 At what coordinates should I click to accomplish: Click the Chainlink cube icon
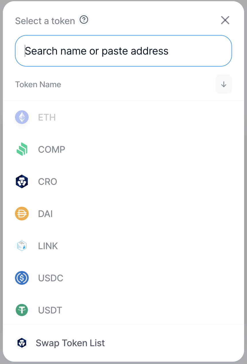click(x=22, y=246)
